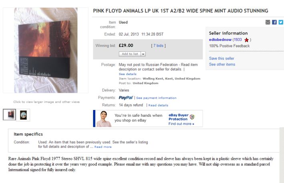Click the seller's red feedback star

247,40
